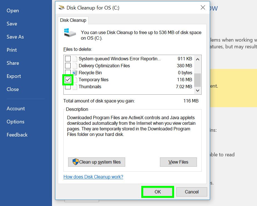Open Print from the sidebar menu

[12, 50]
